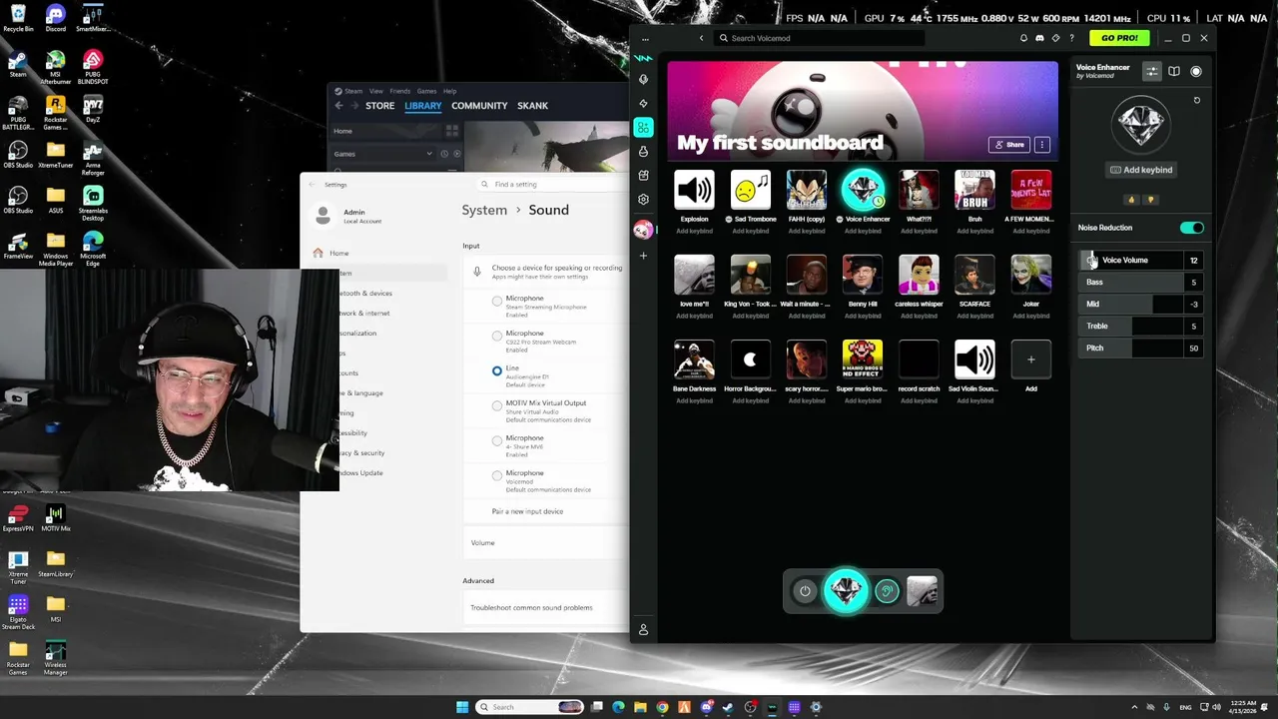Click the plus icon in Voicemod sidebar
1278x719 pixels.
(643, 256)
